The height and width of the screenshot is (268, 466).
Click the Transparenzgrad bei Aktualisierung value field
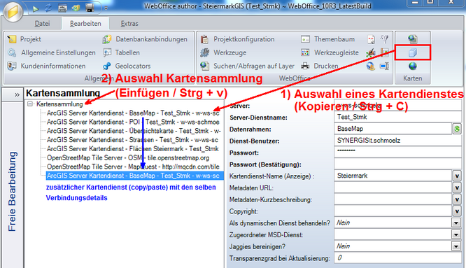(x=397, y=258)
